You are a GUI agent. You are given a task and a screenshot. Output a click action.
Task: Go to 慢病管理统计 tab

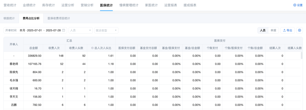pyautogui.click(x=129, y=5)
